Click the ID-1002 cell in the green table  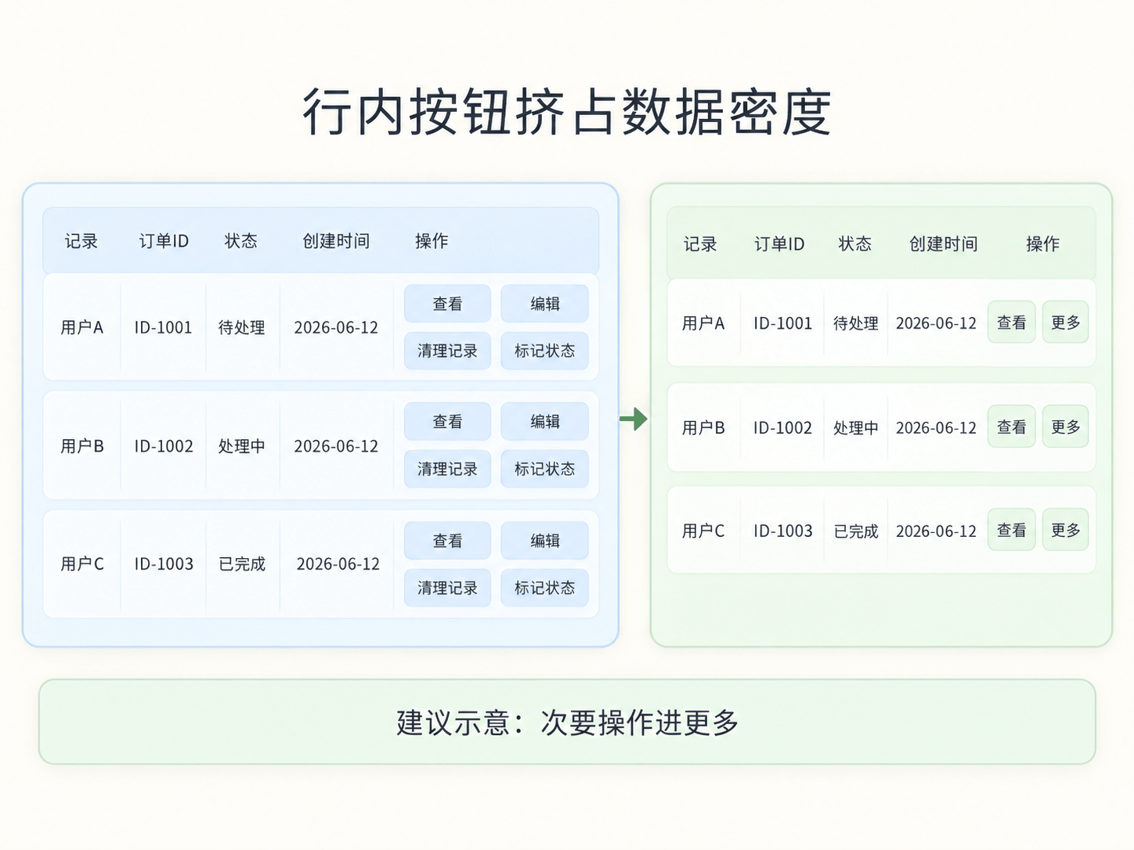coord(783,427)
